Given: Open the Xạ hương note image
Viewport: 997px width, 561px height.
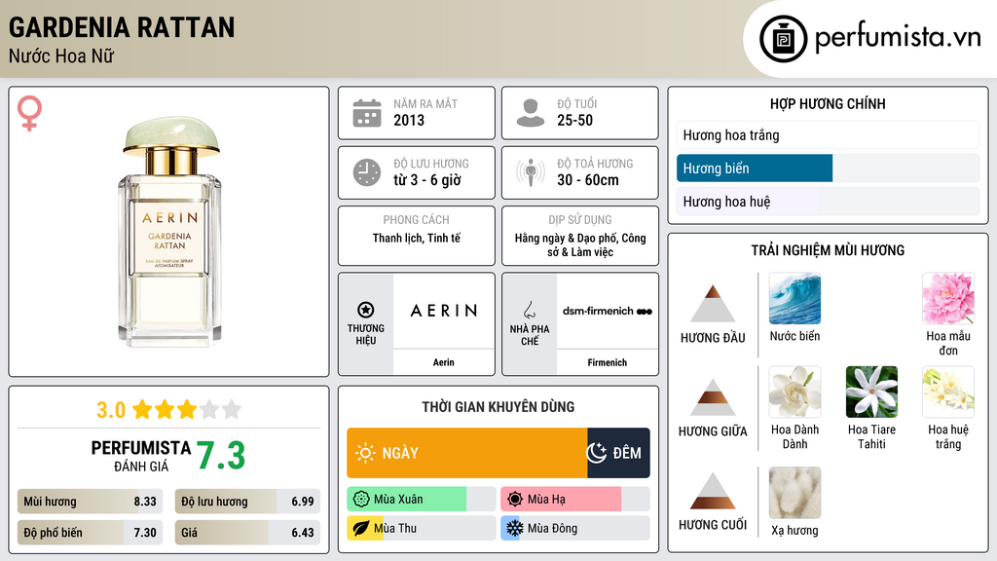Looking at the screenshot, I should click(x=794, y=493).
